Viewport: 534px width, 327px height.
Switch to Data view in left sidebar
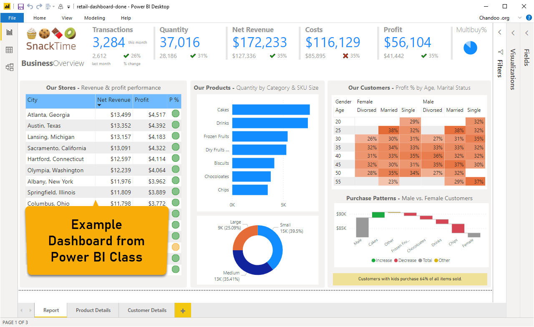coord(9,50)
